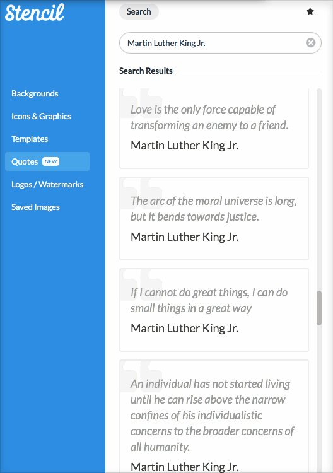
Task: Choose the 'arc of the moral universe' quote
Action: 214,218
